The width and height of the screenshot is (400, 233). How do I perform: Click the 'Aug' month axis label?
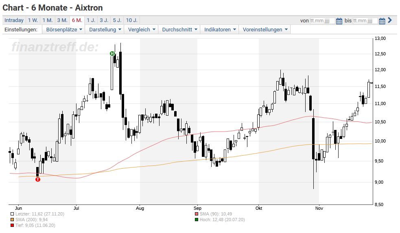pyautogui.click(x=140, y=208)
